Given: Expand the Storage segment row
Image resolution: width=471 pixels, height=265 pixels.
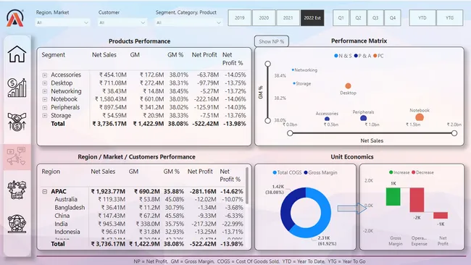Looking at the screenshot, I should point(45,115).
